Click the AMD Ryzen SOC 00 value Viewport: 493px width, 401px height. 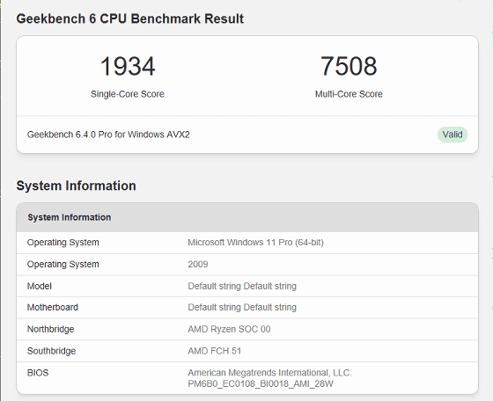tap(229, 329)
